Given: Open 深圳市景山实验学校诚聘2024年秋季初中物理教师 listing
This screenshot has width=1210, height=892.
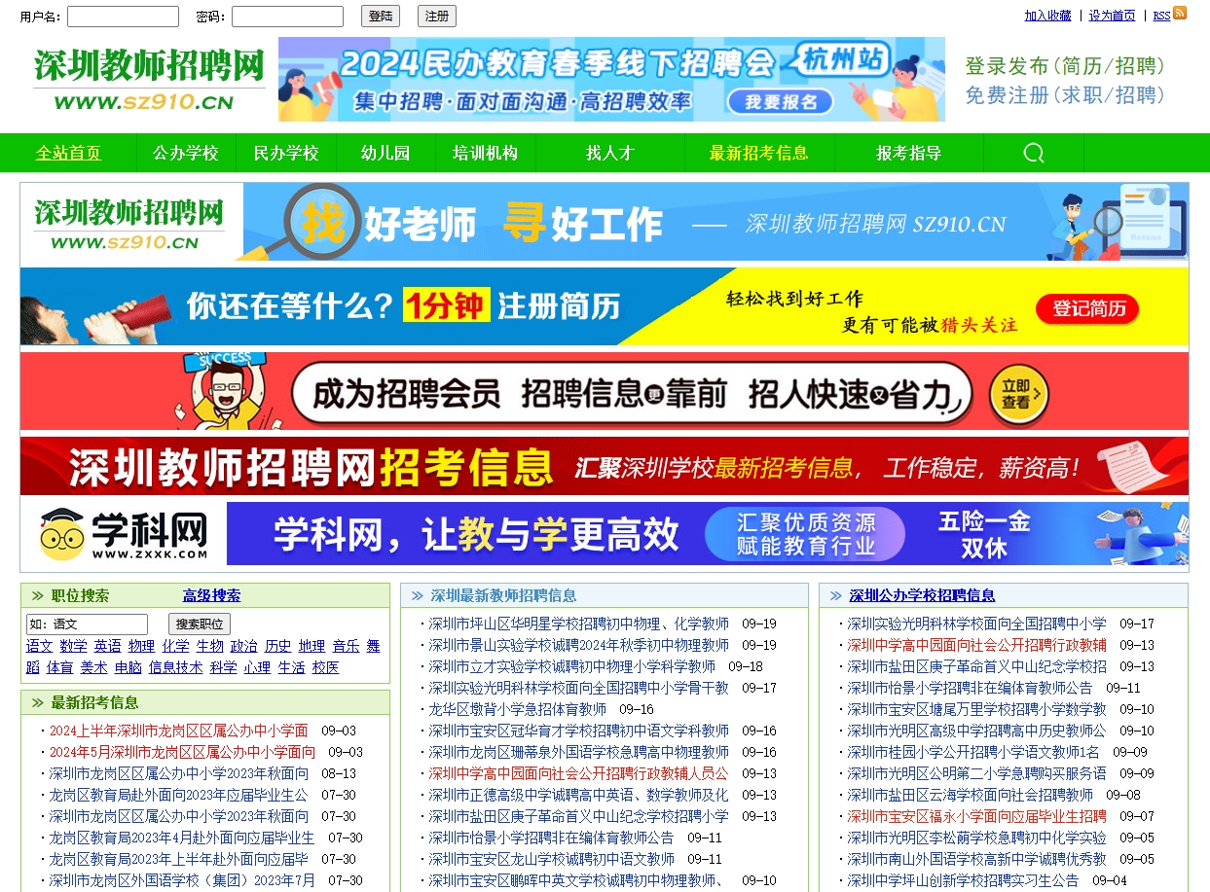Looking at the screenshot, I should click(x=579, y=645).
